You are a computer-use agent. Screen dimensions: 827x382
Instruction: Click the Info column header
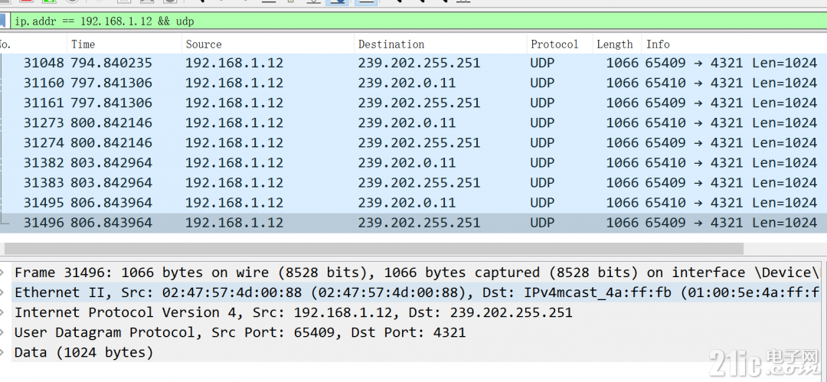pyautogui.click(x=734, y=44)
